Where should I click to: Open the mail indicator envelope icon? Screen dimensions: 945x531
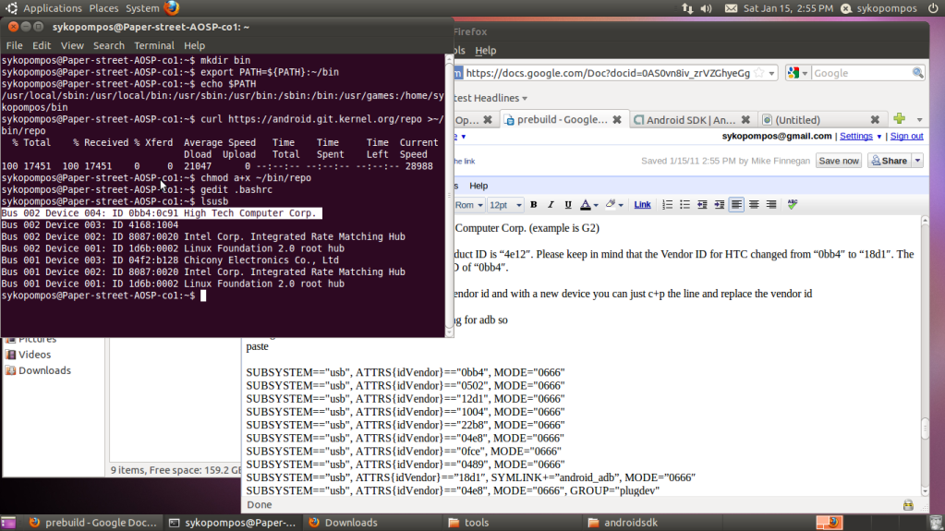pos(731,8)
